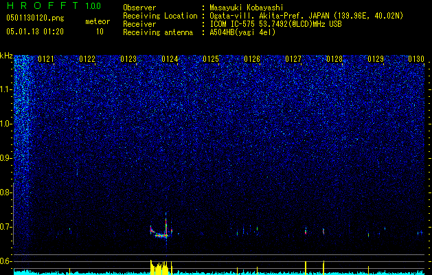Click the red meteor echo just after 0127
The height and width of the screenshot is (275, 432).
[x=306, y=231]
